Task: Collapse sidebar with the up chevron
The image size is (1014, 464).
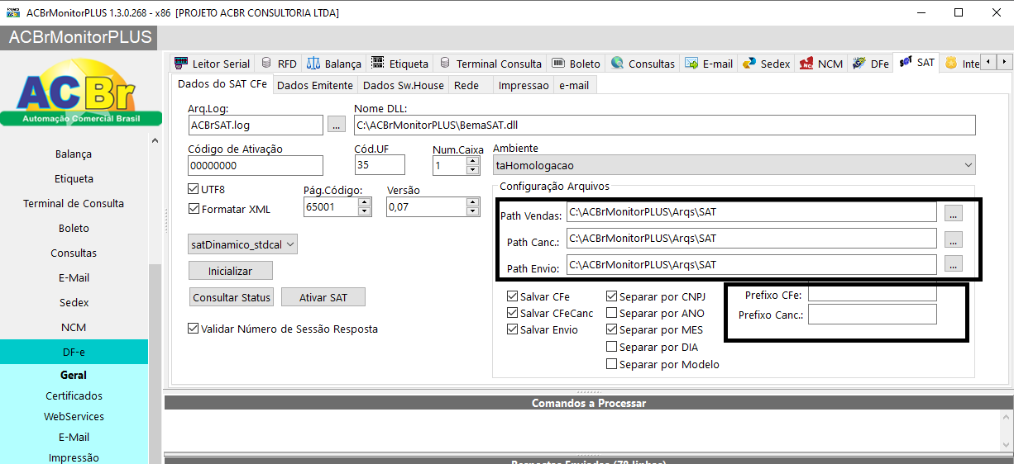Action: [x=155, y=141]
